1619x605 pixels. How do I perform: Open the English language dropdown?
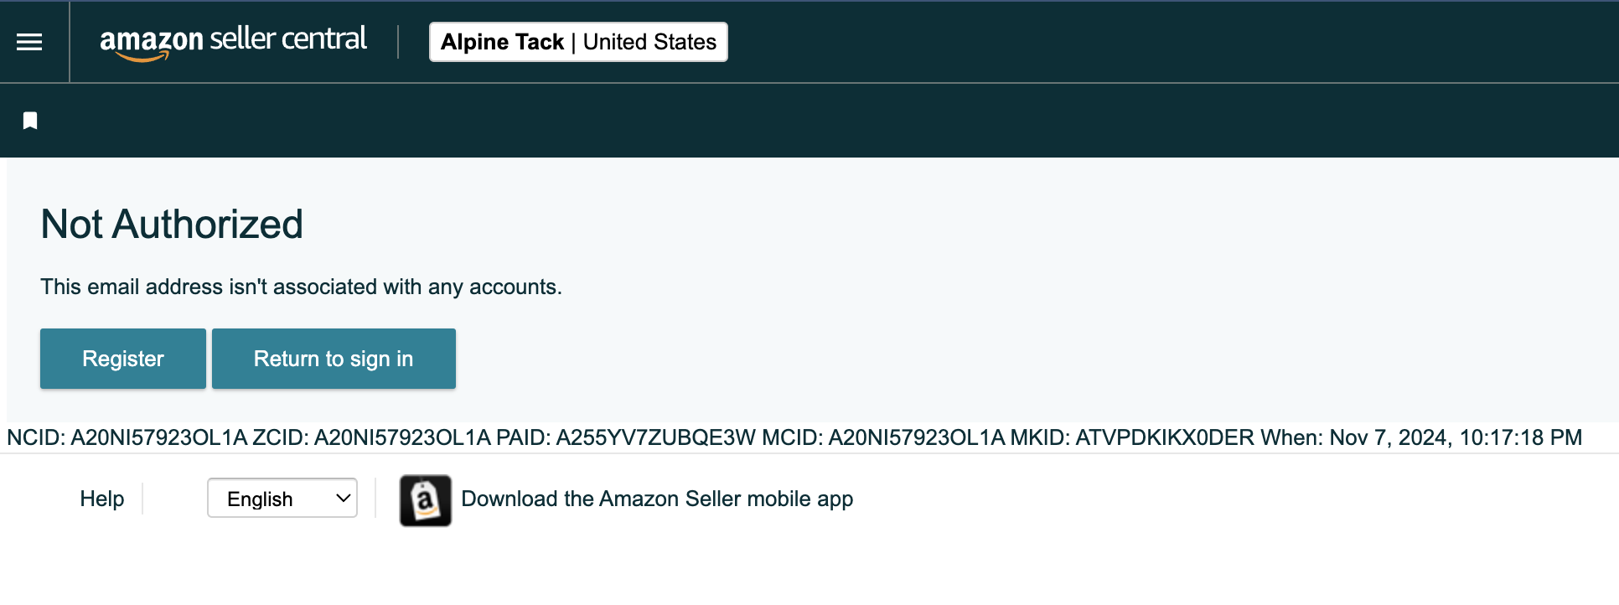(282, 498)
